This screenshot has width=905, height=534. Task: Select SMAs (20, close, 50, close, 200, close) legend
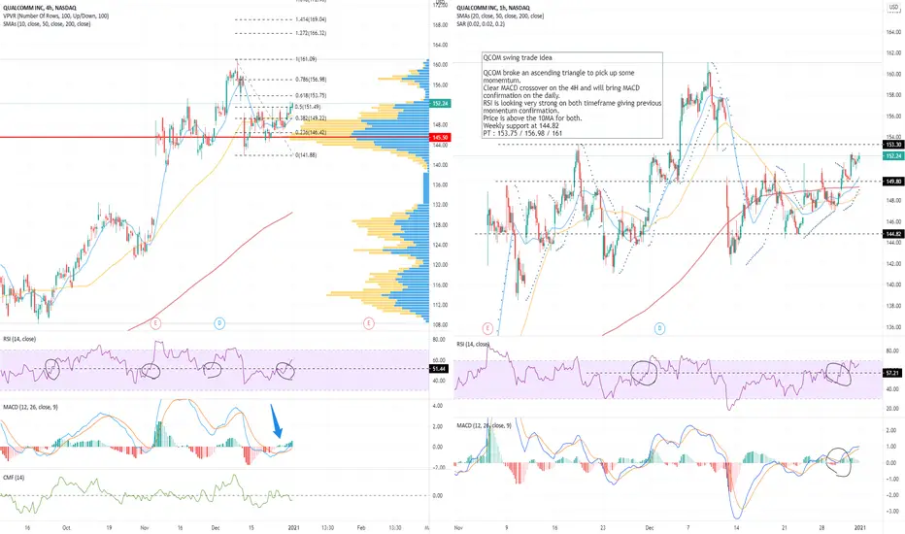pyautogui.click(x=500, y=17)
